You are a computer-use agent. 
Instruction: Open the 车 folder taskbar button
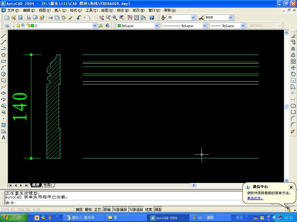point(126,218)
